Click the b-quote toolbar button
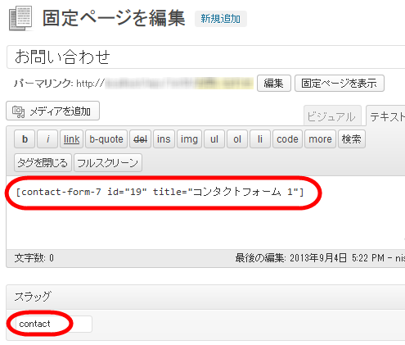The image size is (405, 345). 106,139
